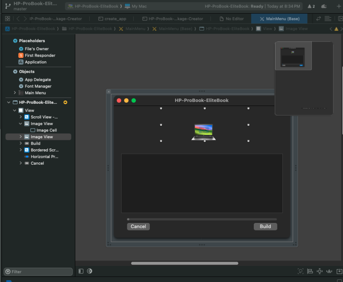Click the horizontal progress indicator bar
The image size is (343, 282).
point(202,219)
